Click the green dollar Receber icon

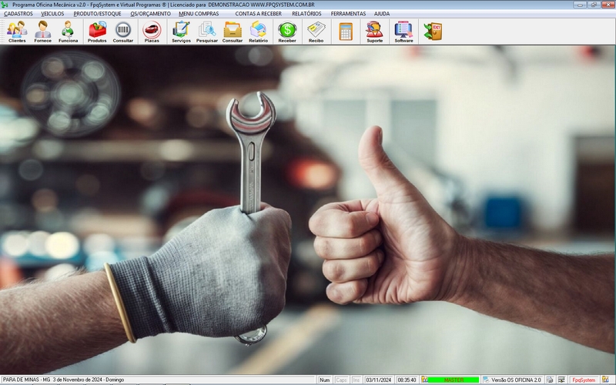click(x=287, y=32)
